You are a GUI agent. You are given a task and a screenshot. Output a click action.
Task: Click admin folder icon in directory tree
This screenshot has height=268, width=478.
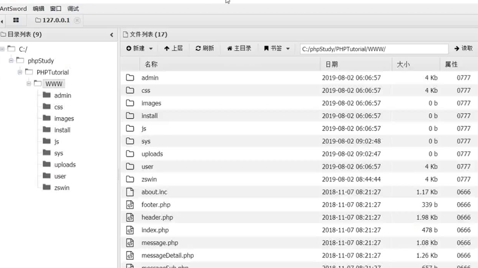pyautogui.click(x=47, y=95)
